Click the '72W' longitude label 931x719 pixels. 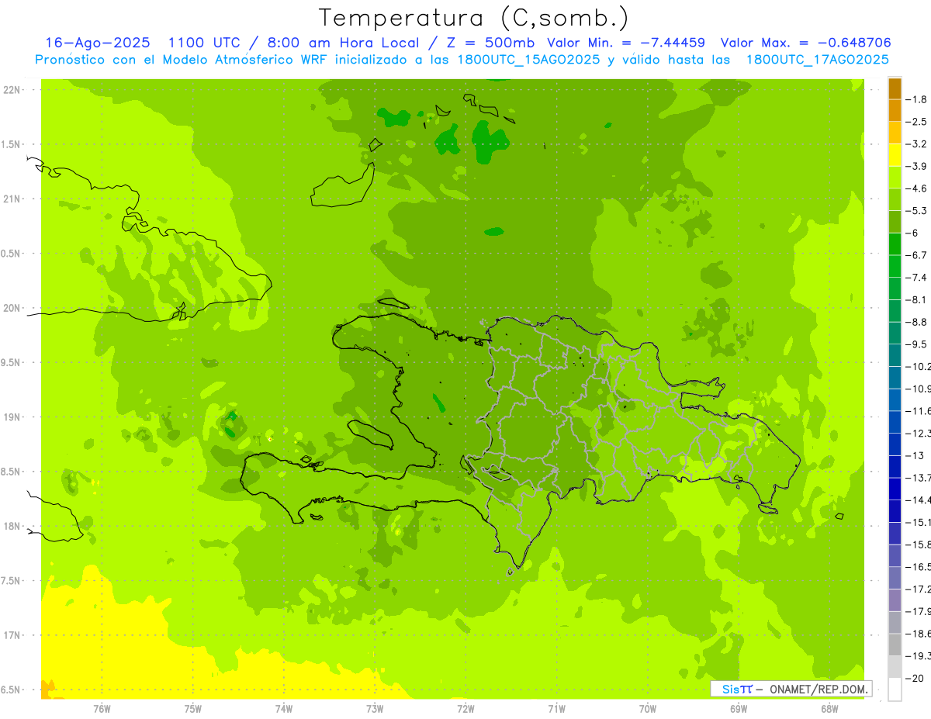[466, 709]
